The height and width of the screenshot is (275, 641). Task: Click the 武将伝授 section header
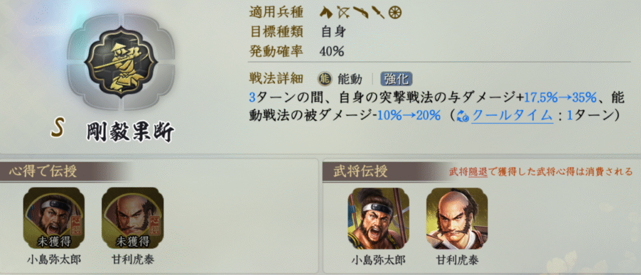(x=361, y=172)
